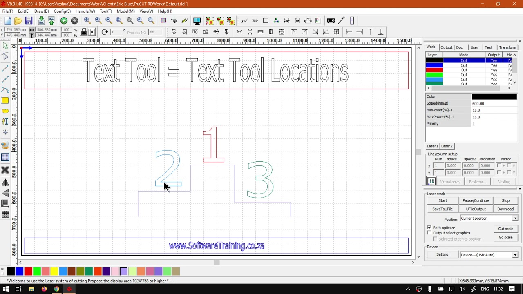Screen dimensions: 523x294
Task: Click the align left edges icon
Action: pos(174,32)
